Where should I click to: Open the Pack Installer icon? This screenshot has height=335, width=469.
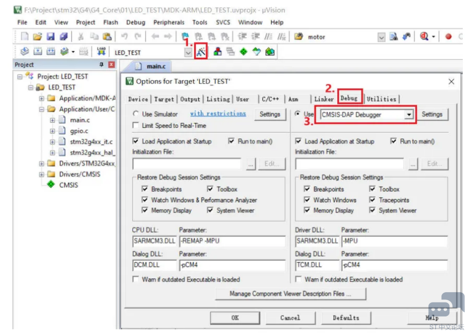coord(270,52)
